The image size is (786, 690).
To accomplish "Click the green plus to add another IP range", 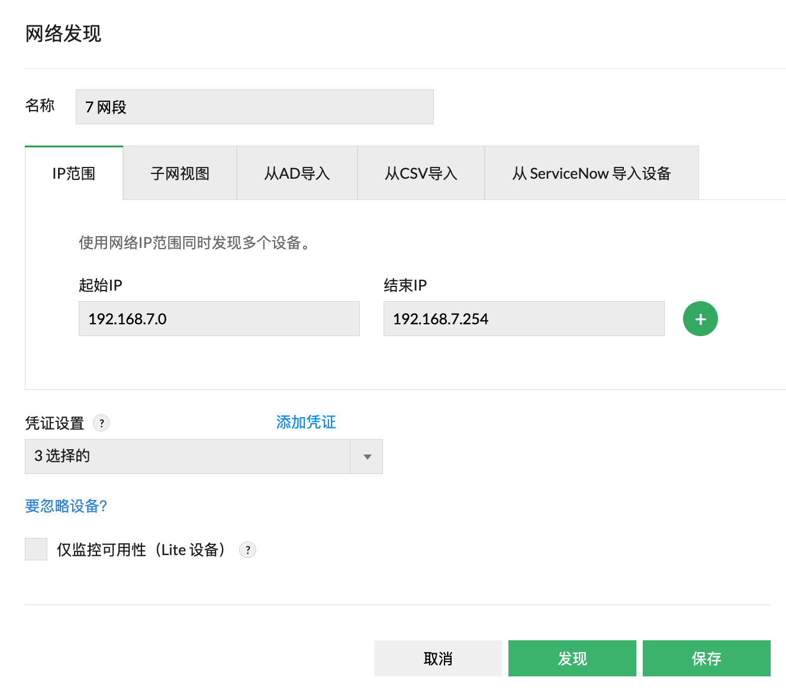I will pyautogui.click(x=700, y=318).
